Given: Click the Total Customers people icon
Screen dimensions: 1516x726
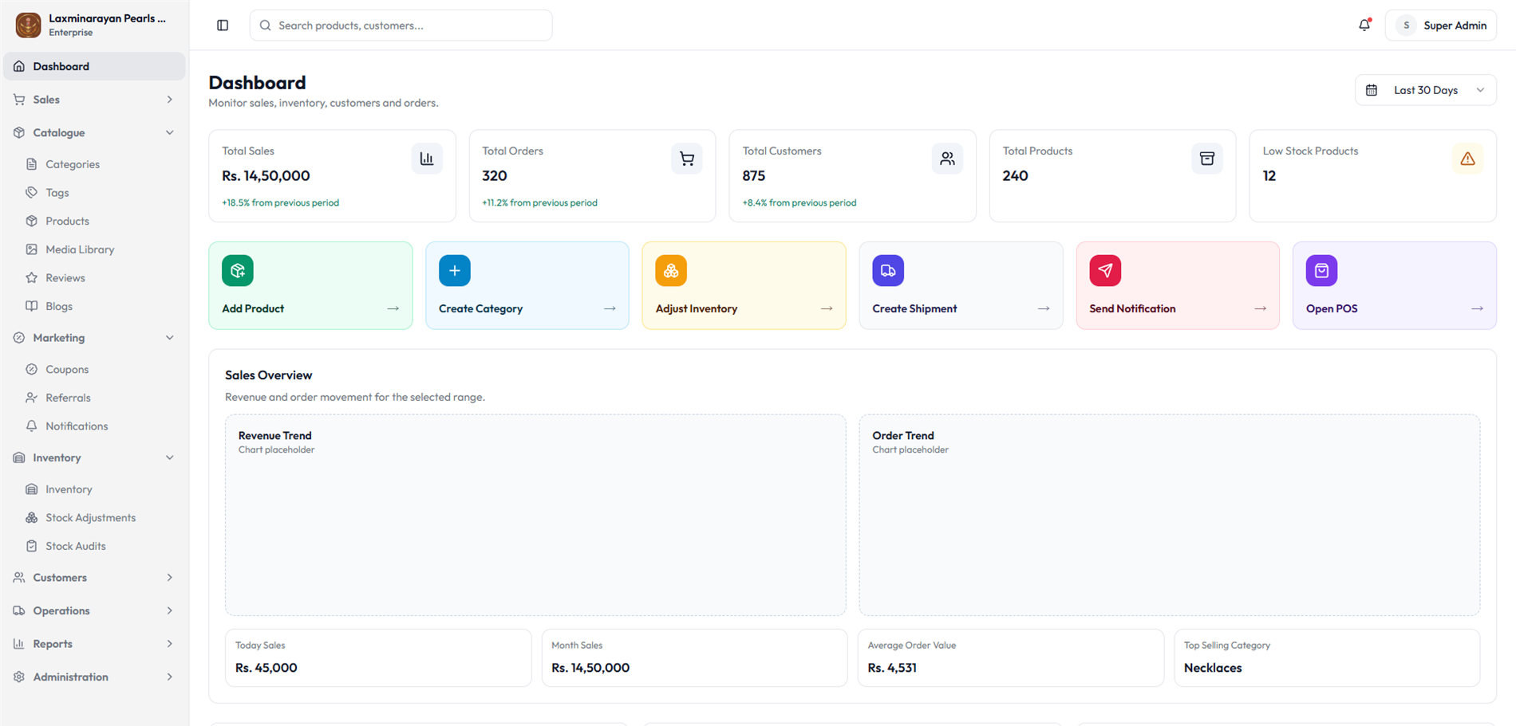Looking at the screenshot, I should [x=947, y=159].
